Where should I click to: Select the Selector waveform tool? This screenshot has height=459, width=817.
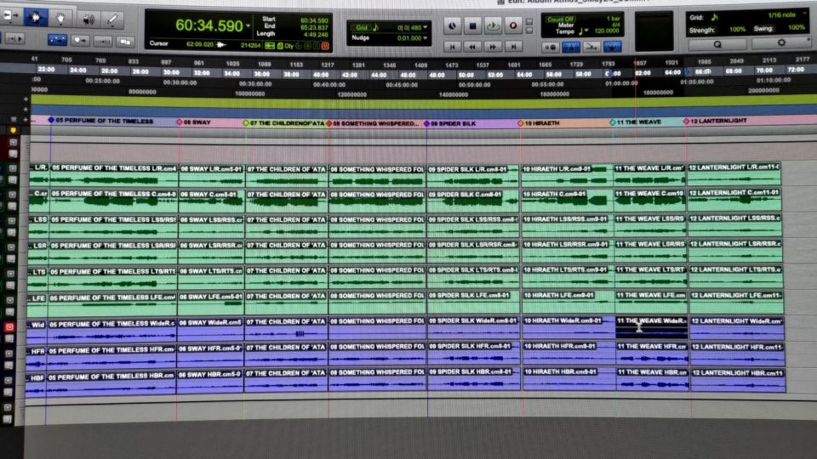(x=36, y=18)
